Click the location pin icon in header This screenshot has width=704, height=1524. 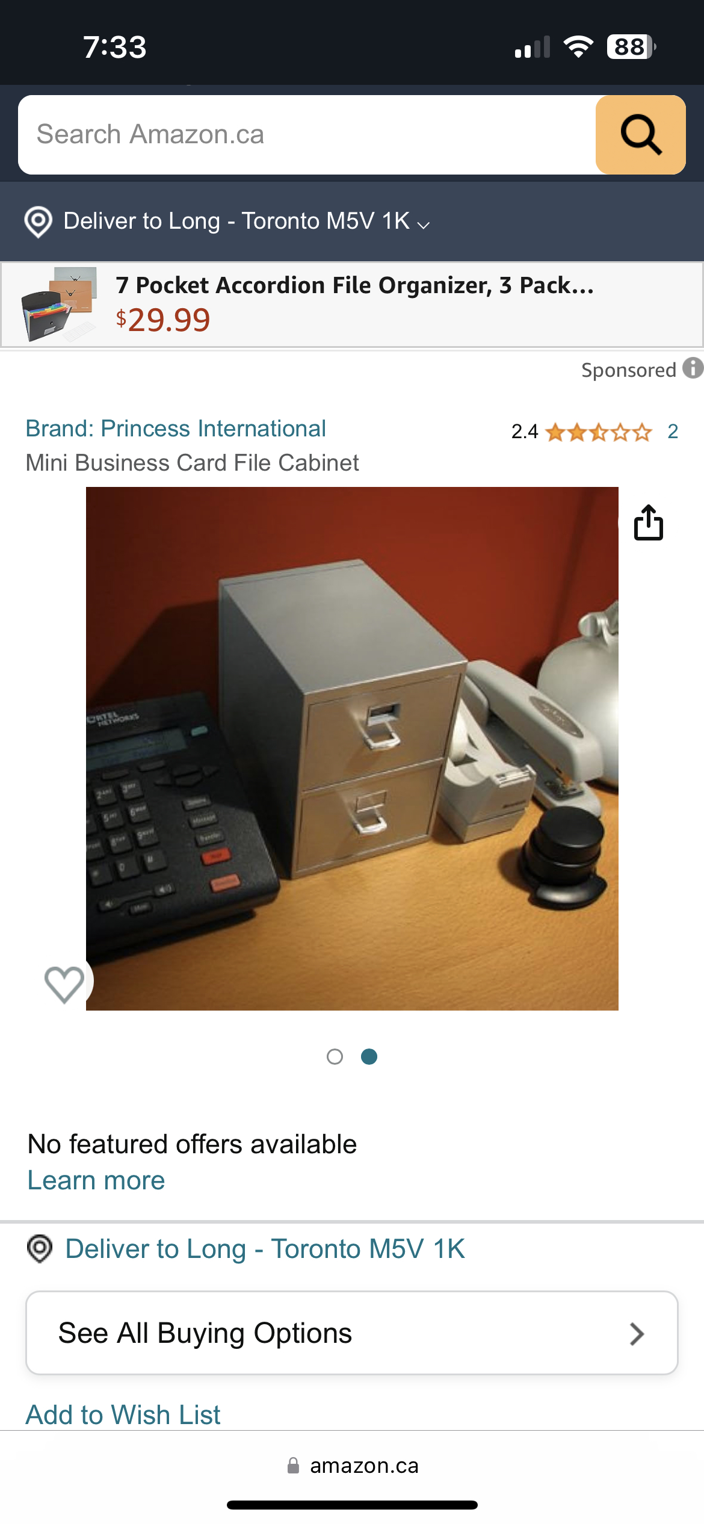point(38,222)
